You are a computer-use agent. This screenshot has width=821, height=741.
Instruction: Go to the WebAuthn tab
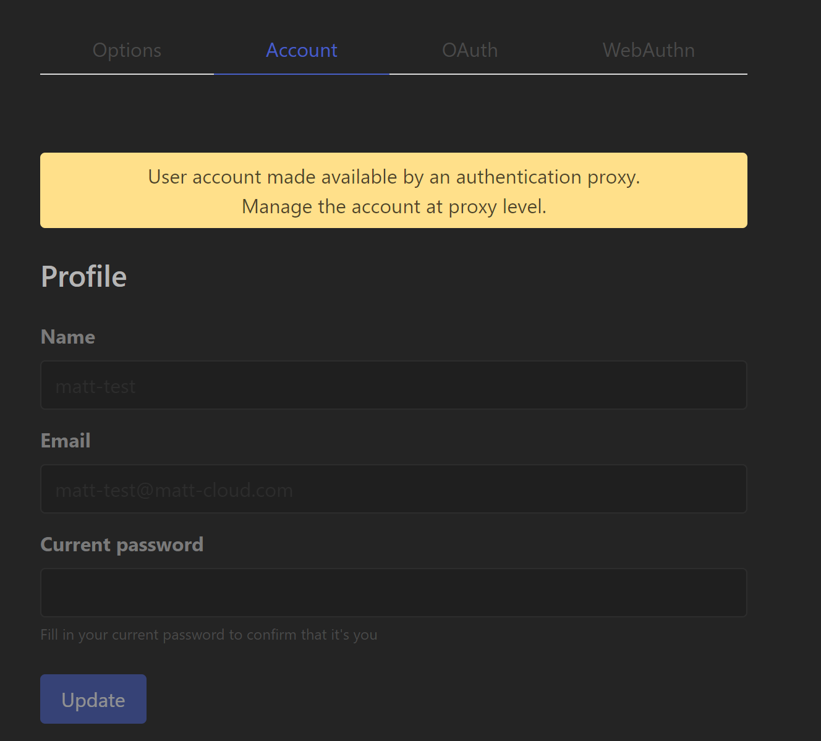coord(649,50)
